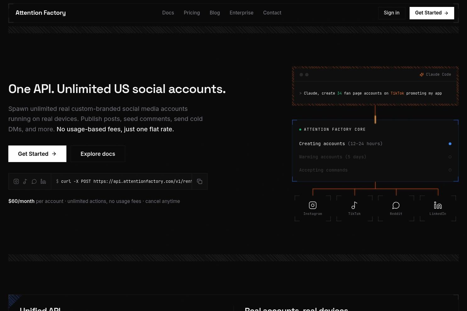Click the curl command text field
467x311 pixels.
(x=121, y=182)
